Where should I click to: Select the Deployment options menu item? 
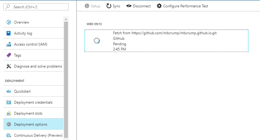pos(33,124)
